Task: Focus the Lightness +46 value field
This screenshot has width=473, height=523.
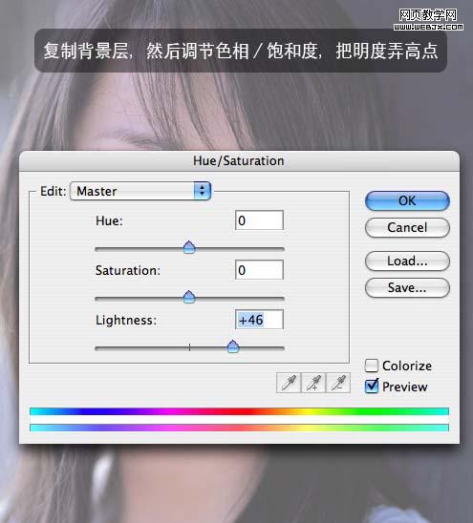Action: pos(259,320)
